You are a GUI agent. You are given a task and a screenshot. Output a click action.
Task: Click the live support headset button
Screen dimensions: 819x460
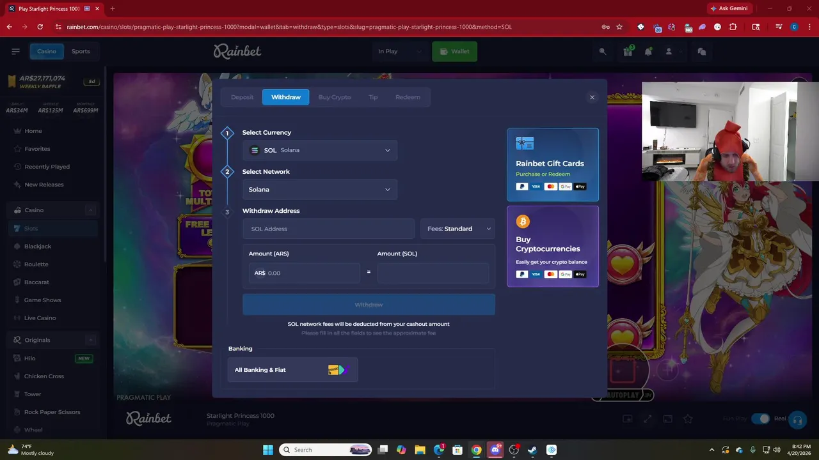tap(797, 420)
